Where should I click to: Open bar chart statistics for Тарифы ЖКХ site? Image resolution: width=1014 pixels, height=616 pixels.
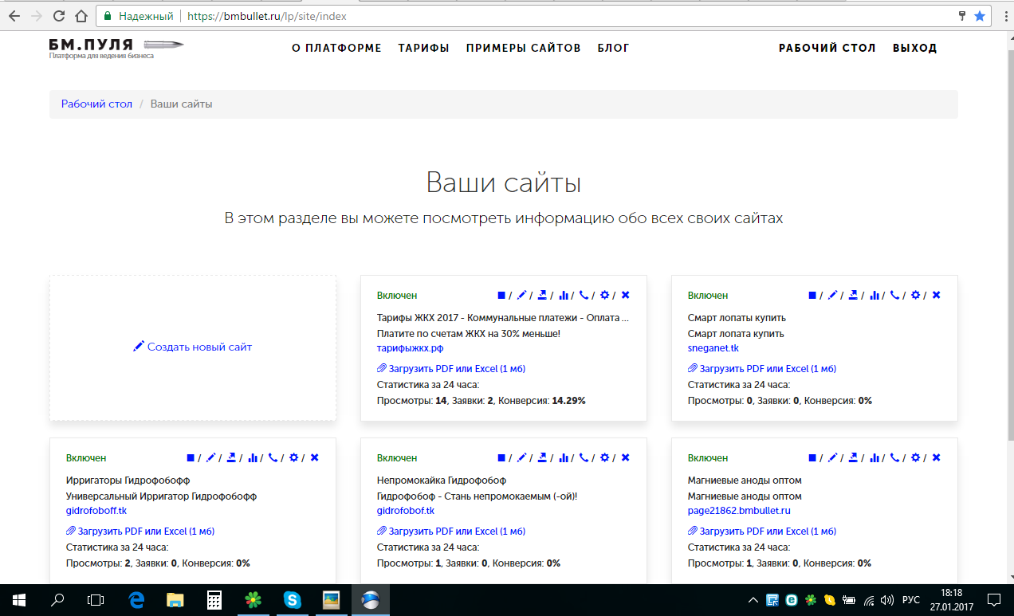(564, 296)
